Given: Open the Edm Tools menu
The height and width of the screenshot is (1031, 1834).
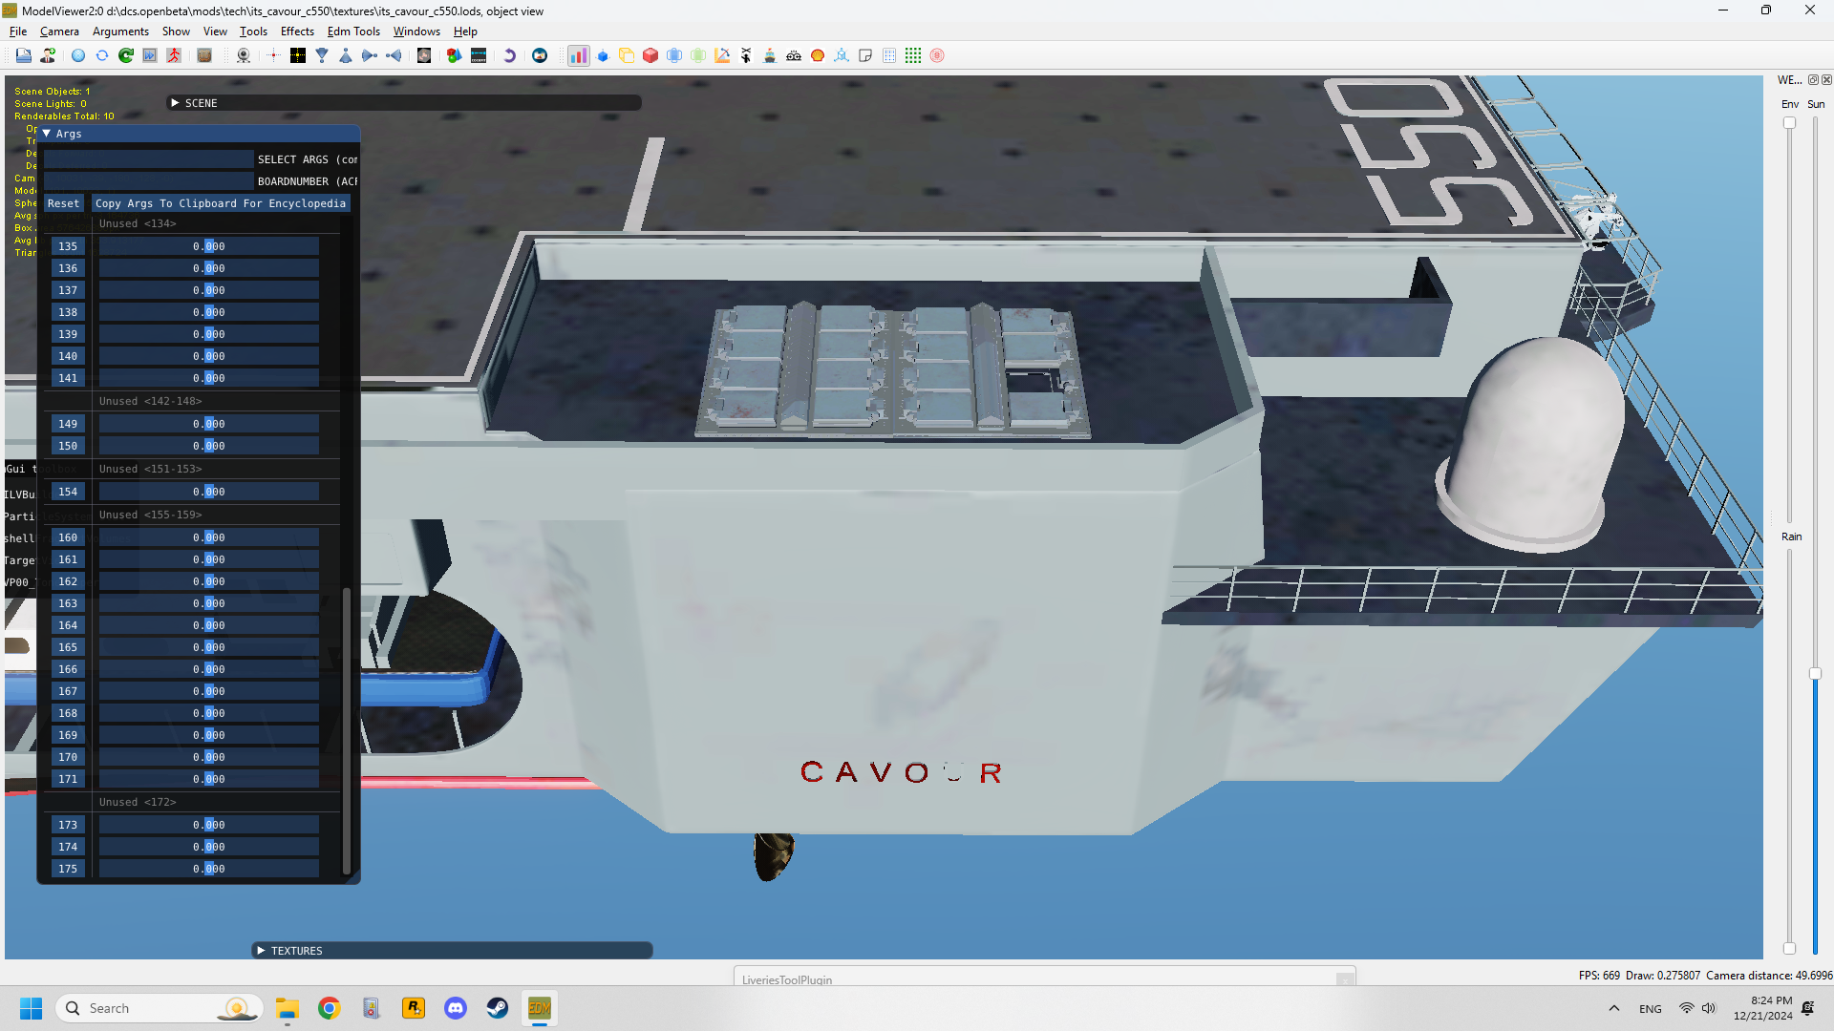Looking at the screenshot, I should [x=353, y=32].
